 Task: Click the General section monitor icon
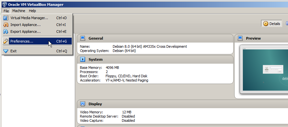click(x=83, y=38)
